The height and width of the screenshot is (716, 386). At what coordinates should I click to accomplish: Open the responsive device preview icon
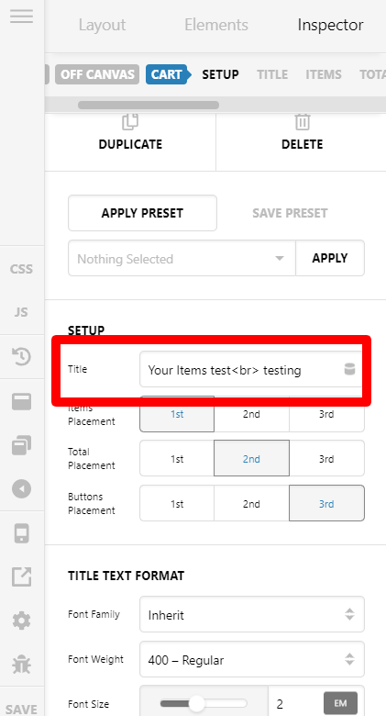pyautogui.click(x=21, y=533)
